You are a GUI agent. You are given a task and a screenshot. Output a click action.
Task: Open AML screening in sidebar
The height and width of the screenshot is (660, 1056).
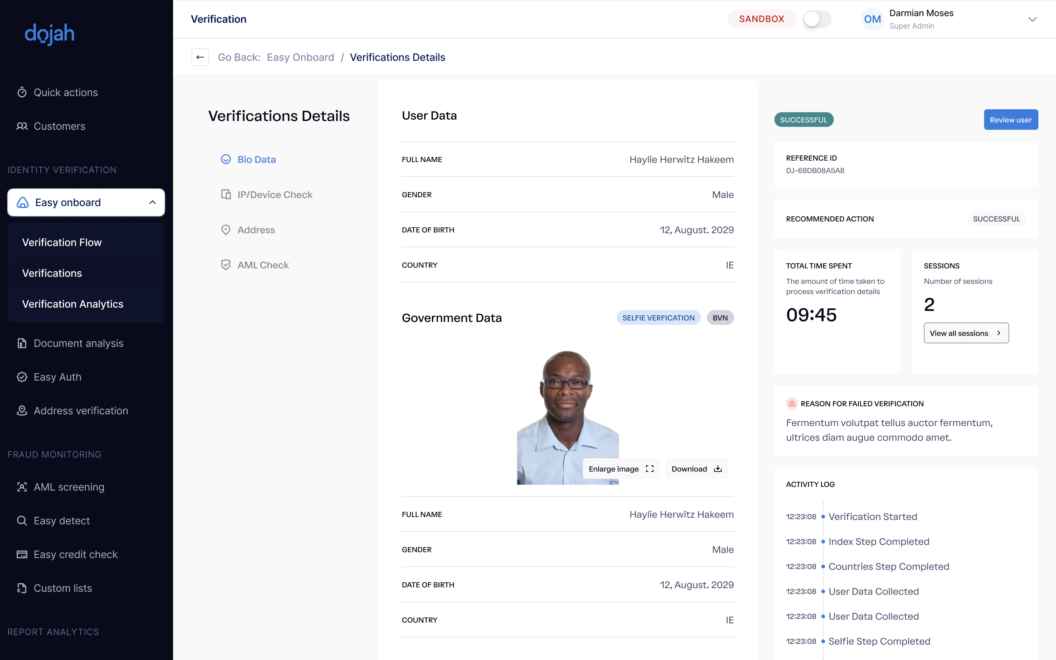click(x=69, y=487)
